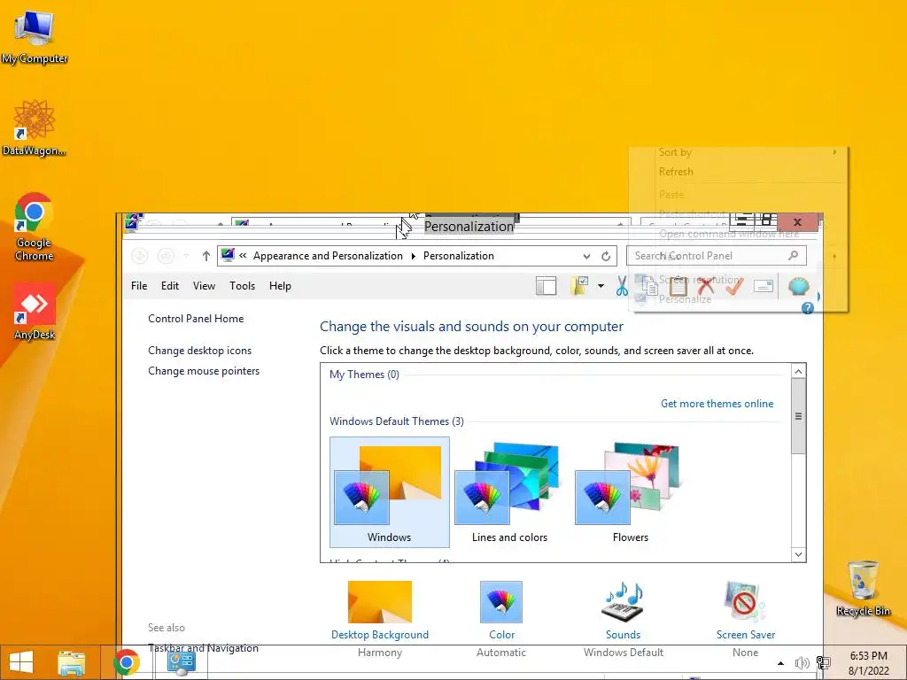Click the Cut scissors toolbar icon
Screen dimensions: 907x680
tap(622, 286)
